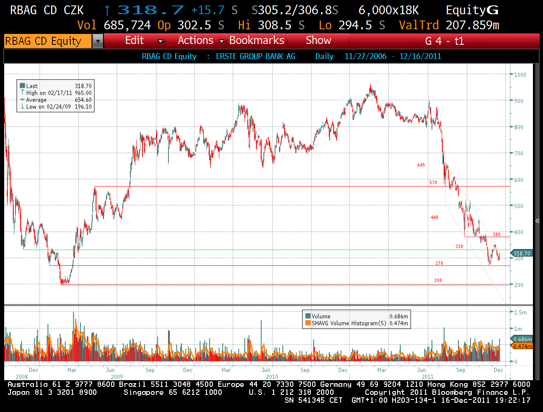Click the 200 red level annotation
Screen dimensions: 543x412
438,281
